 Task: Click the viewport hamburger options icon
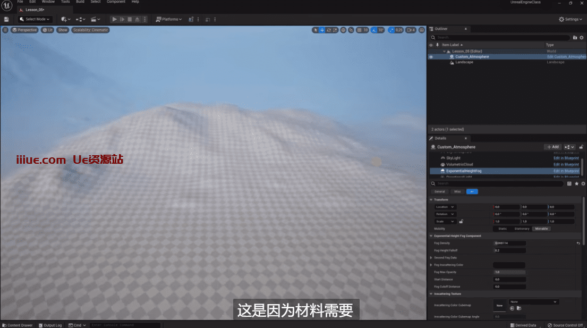(5, 30)
